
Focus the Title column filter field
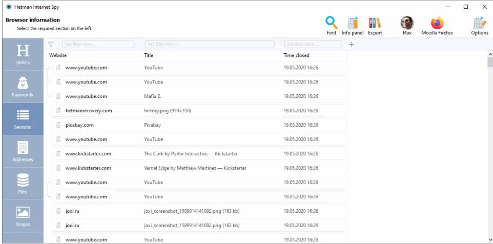tap(210, 44)
